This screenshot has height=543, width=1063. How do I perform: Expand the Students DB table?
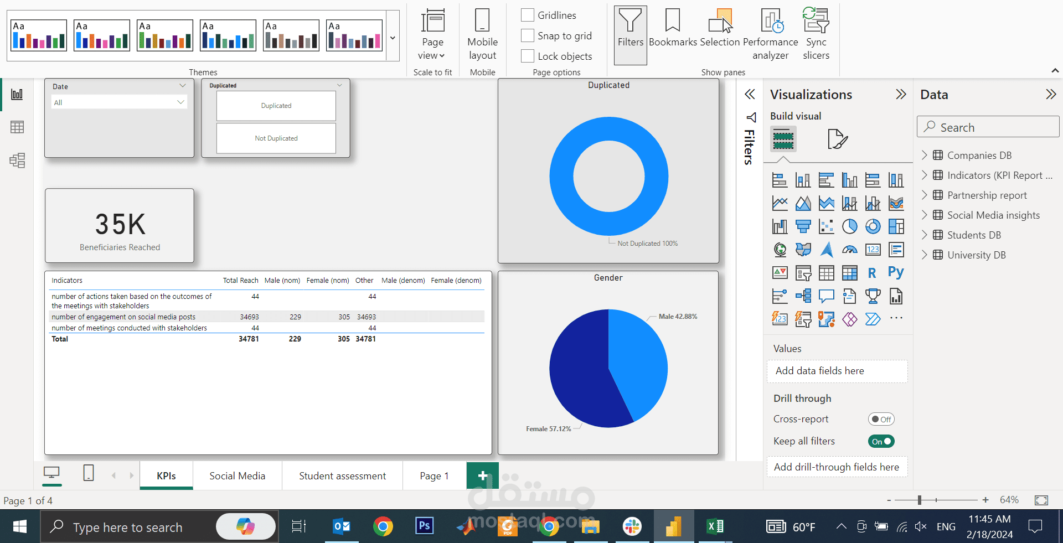coord(925,235)
